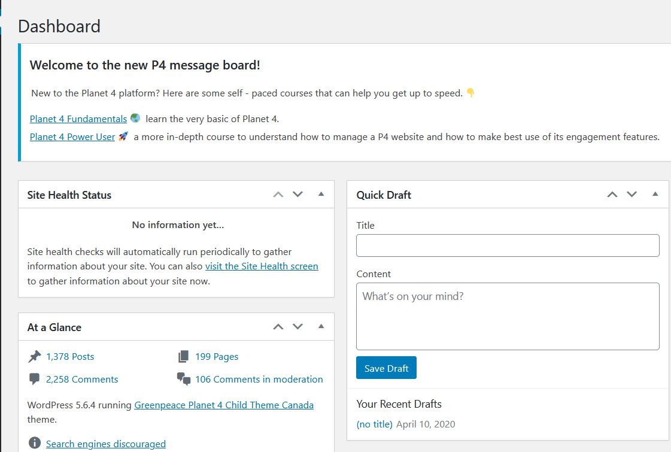
Task: Open the (no title) recent draft
Action: [x=375, y=424]
